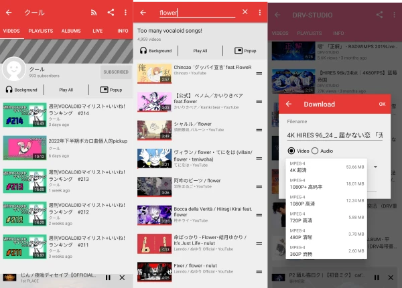Switch to the PLAYLISTS tab of クール channel
Viewport: 402px width, 288px height.
[40, 31]
